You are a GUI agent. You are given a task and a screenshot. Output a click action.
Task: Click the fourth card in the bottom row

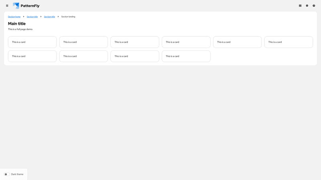click(186, 56)
